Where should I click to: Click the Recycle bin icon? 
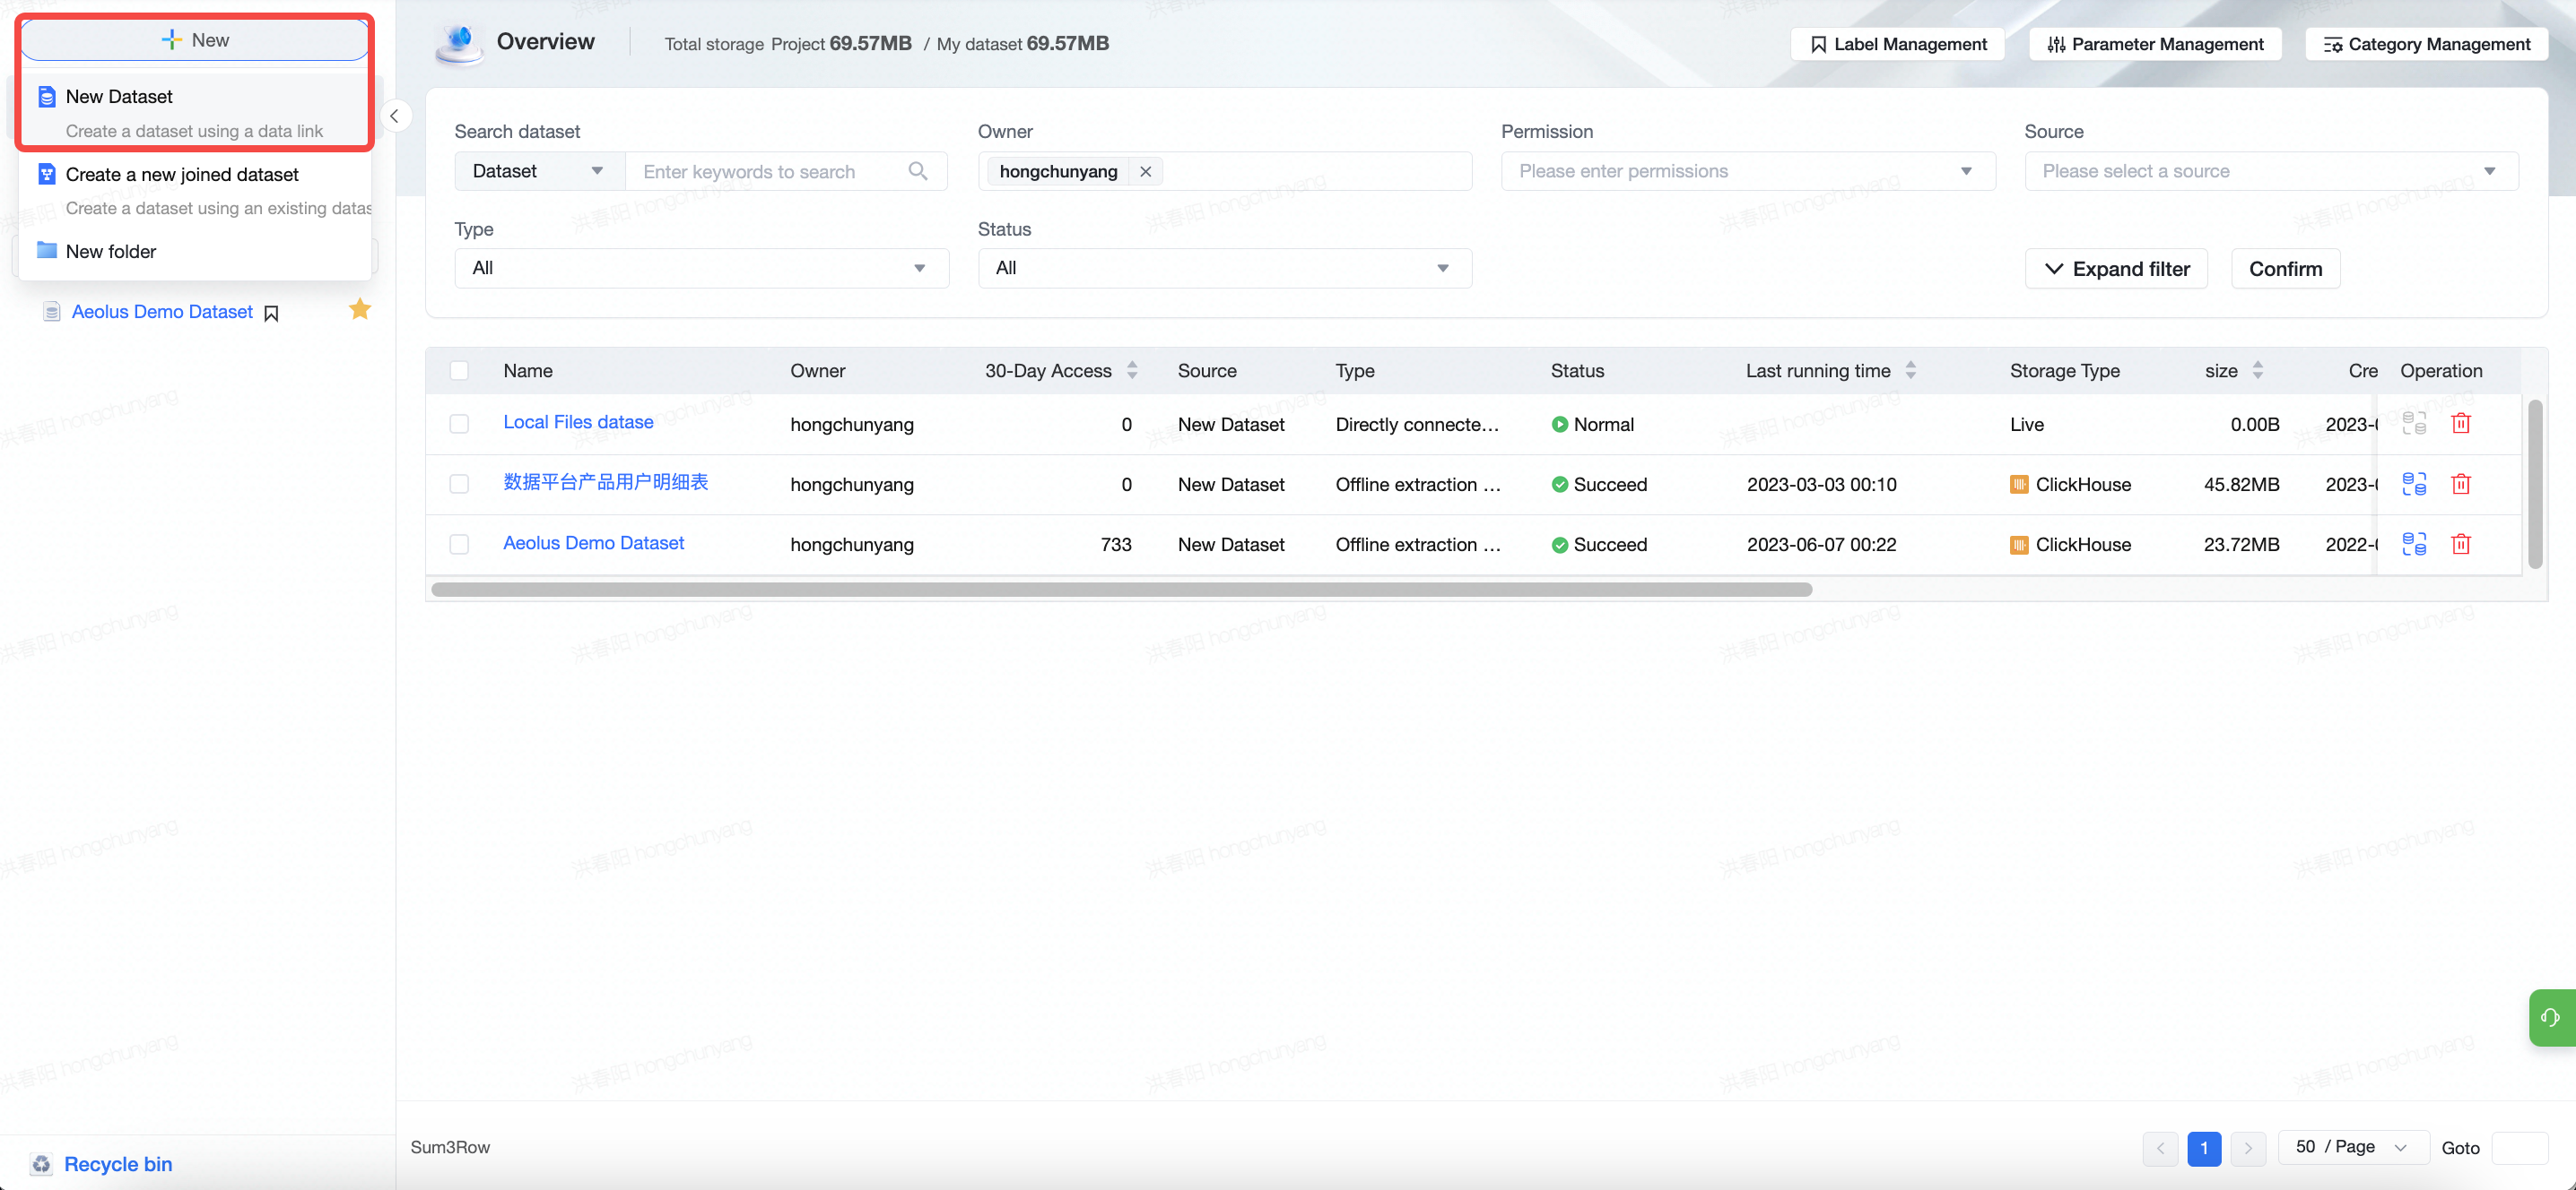click(41, 1163)
